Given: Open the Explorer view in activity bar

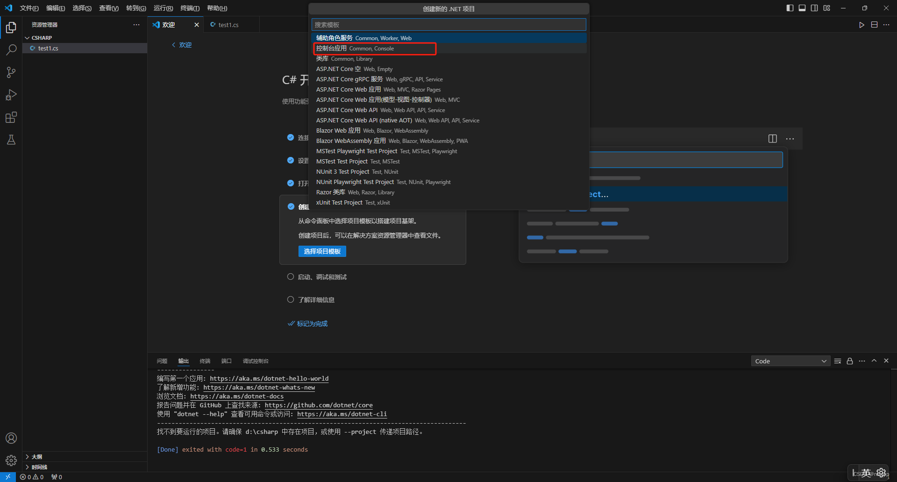Looking at the screenshot, I should (11, 28).
